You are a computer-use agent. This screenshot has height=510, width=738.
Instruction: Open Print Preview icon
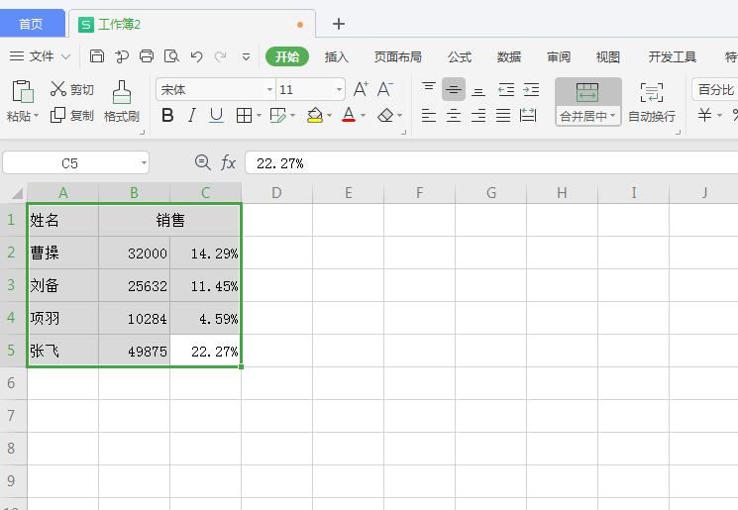171,56
